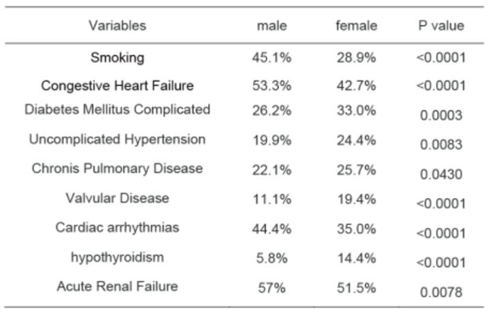Click the female column header

tap(356, 26)
